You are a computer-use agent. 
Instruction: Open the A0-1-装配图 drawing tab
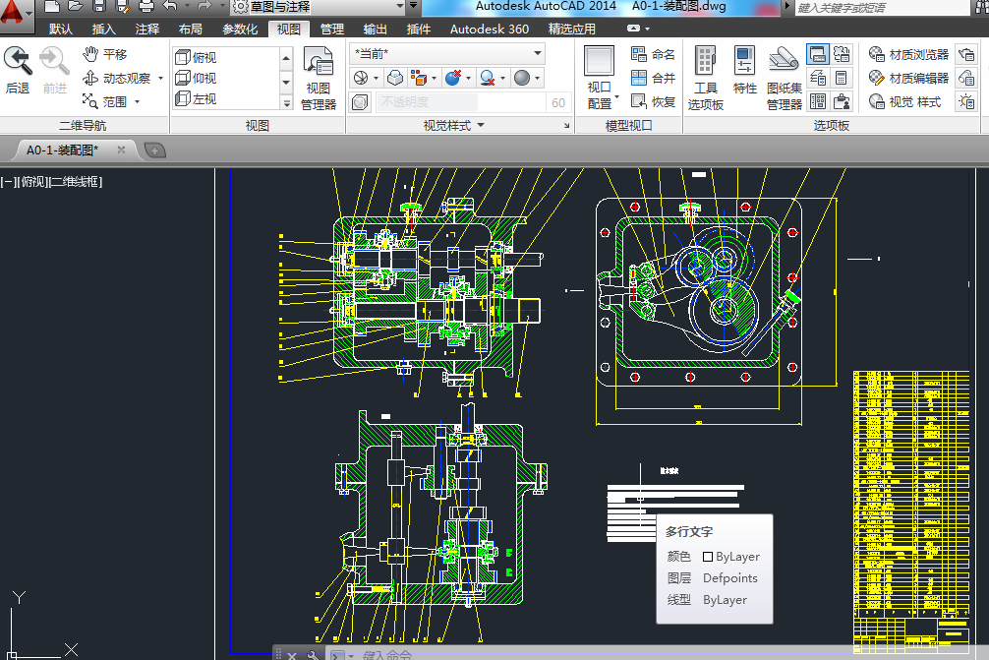tap(61, 150)
